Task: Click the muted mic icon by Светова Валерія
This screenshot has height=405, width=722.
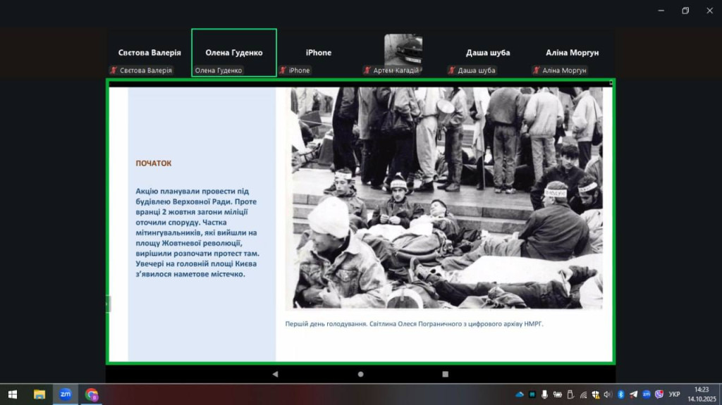Action: (114, 70)
